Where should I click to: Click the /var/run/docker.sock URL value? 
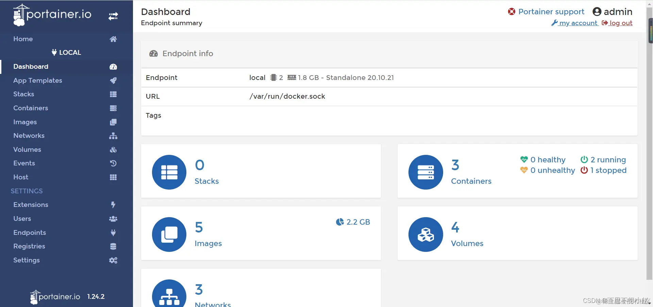coord(287,96)
